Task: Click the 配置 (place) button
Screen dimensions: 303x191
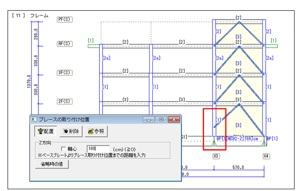Action: (45, 131)
